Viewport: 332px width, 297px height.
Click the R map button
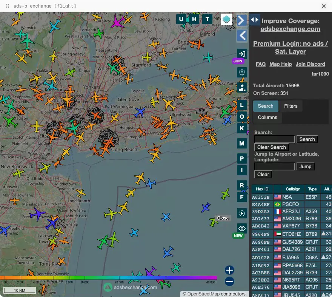242,186
